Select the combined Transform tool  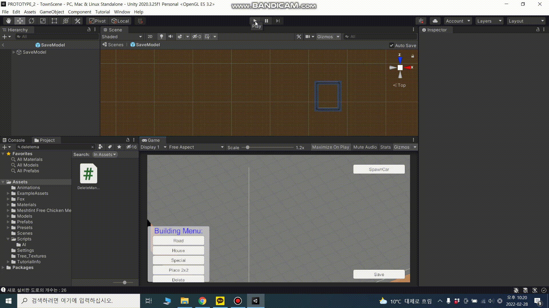pos(66,21)
